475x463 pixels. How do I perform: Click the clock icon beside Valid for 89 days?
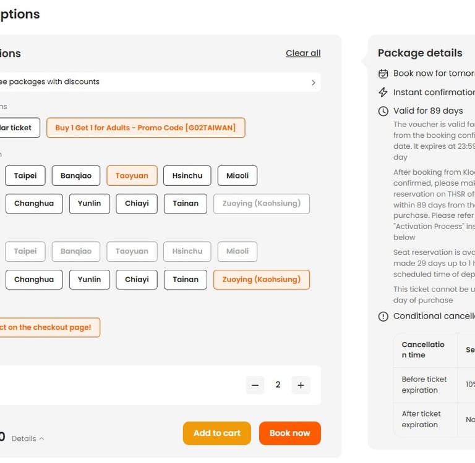pos(383,111)
